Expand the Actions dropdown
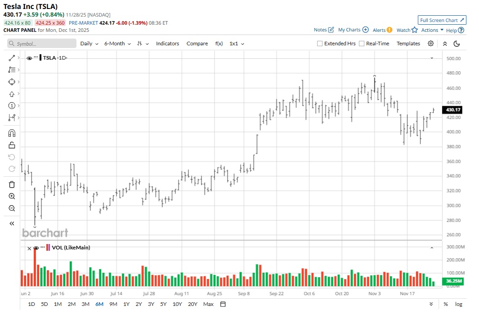This screenshot has height=314, width=479. pos(432,30)
